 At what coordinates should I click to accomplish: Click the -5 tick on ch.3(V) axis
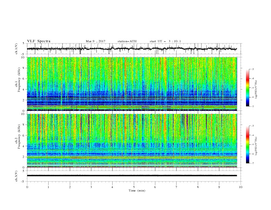click(x=23, y=182)
